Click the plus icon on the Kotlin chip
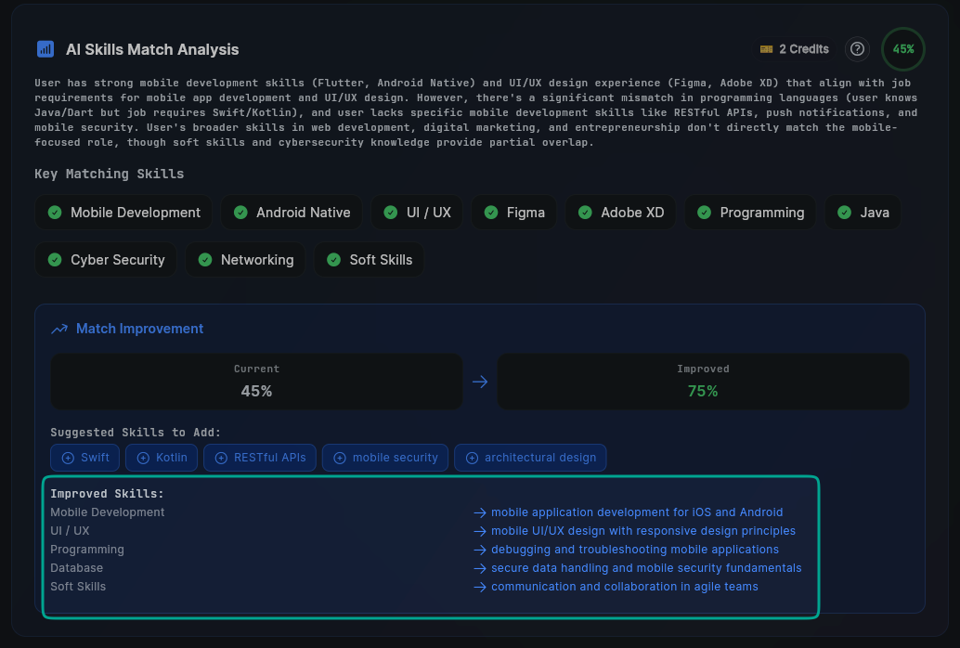Image resolution: width=960 pixels, height=648 pixels. [145, 457]
